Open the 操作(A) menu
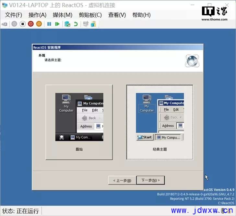The width and height of the screenshot is (236, 216). 37,15
